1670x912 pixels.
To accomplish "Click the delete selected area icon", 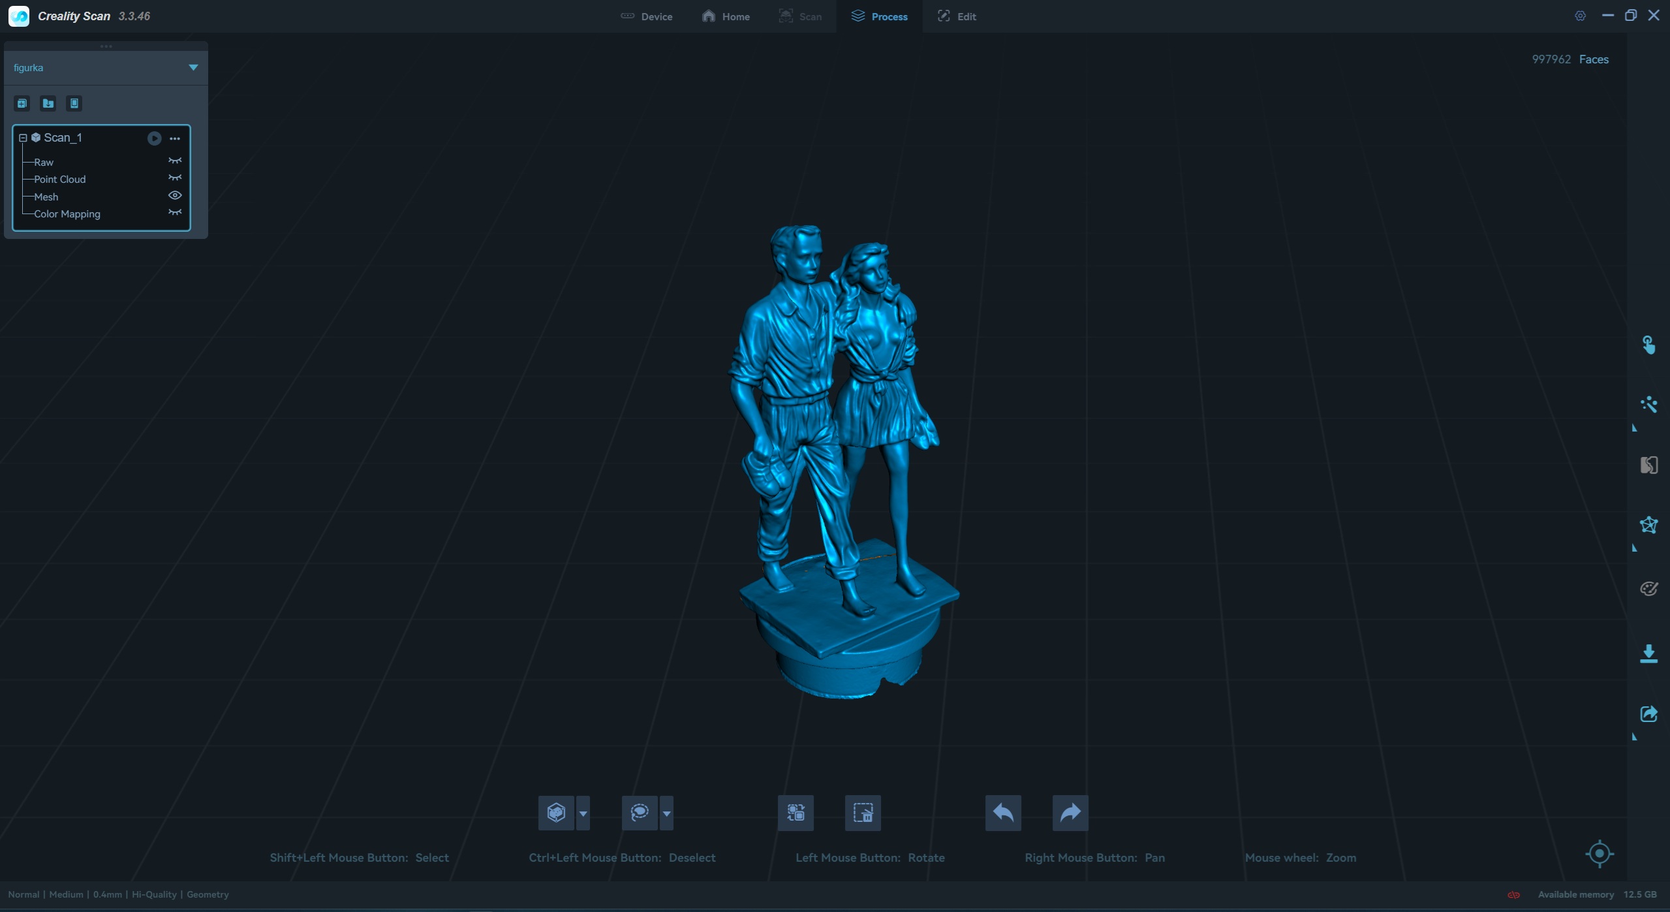I will (863, 813).
